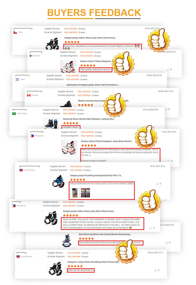Open 'Spare parts of kangoo jumps shoes' link

tap(93, 85)
